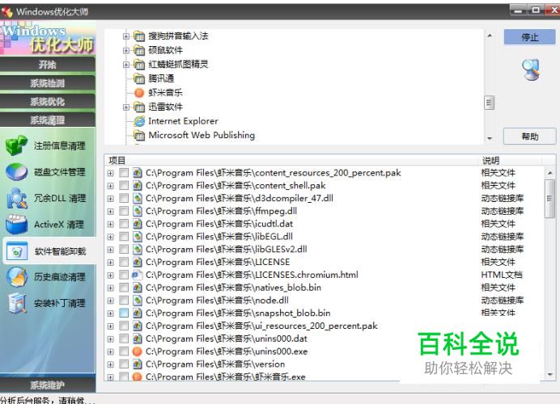Select the libGLESv2.dll file path text
Screen dimensions: 560x404
[227, 249]
